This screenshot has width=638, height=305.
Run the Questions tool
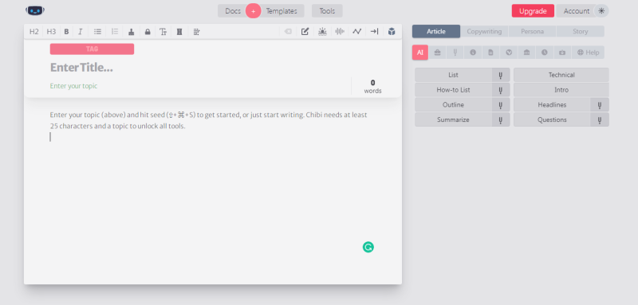tap(552, 119)
